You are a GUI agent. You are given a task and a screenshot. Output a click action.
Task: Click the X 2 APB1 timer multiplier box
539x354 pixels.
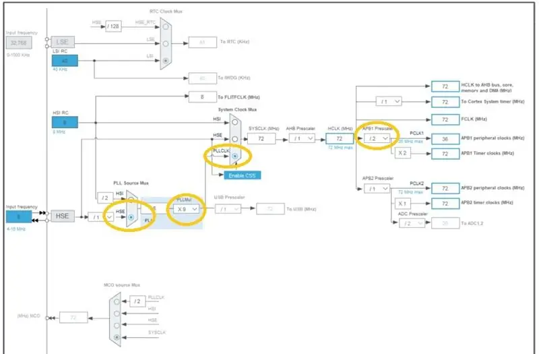402,153
